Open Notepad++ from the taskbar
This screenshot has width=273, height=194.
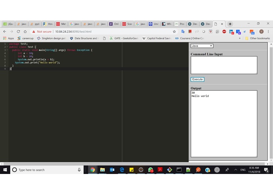click(x=189, y=170)
